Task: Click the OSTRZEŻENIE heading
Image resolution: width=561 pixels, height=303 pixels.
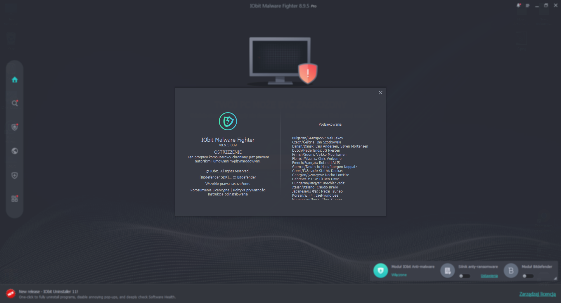Action: pyautogui.click(x=228, y=152)
